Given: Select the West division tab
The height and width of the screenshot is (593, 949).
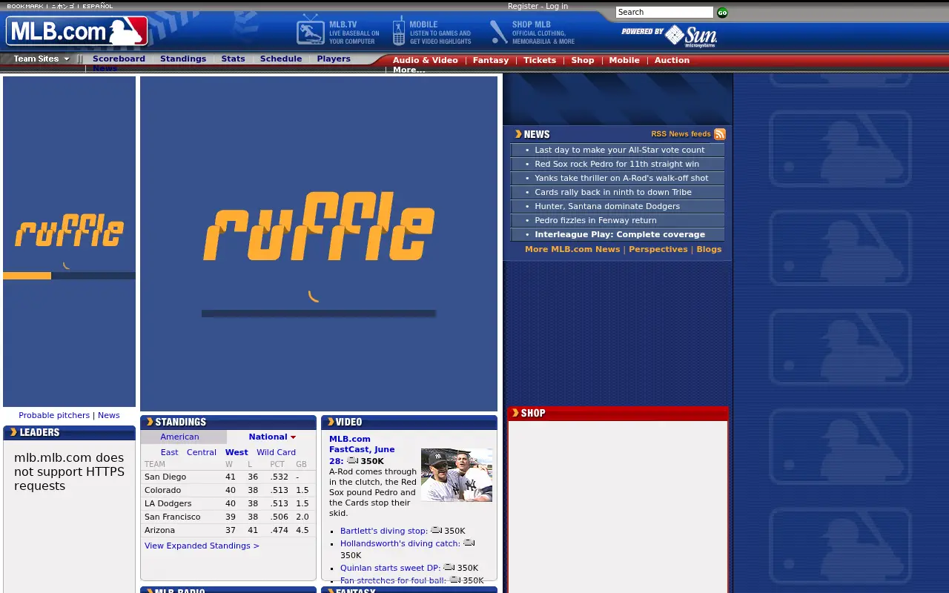Looking at the screenshot, I should (237, 452).
